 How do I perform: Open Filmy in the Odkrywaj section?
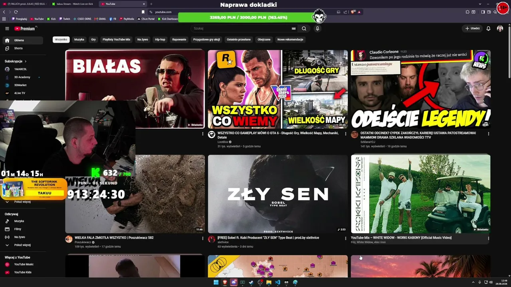[x=23, y=229]
